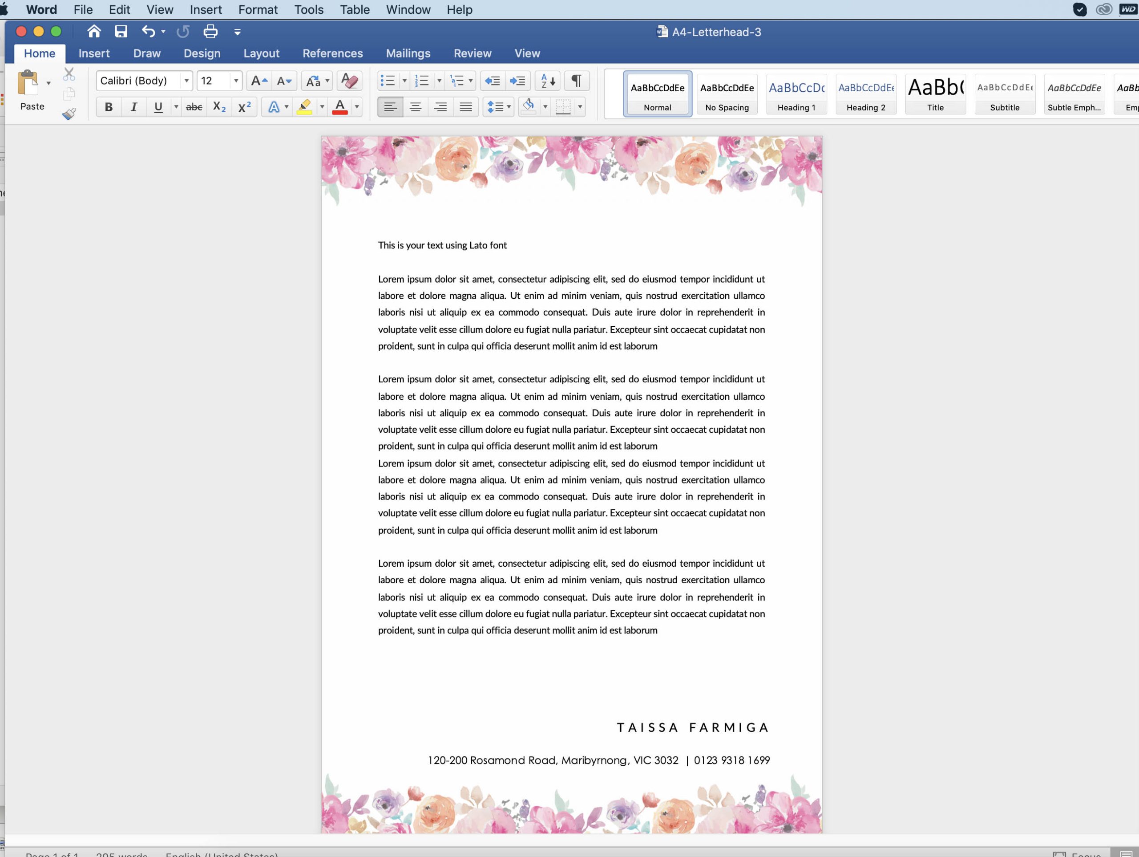Apply red font color
This screenshot has height=857, width=1139.
340,107
